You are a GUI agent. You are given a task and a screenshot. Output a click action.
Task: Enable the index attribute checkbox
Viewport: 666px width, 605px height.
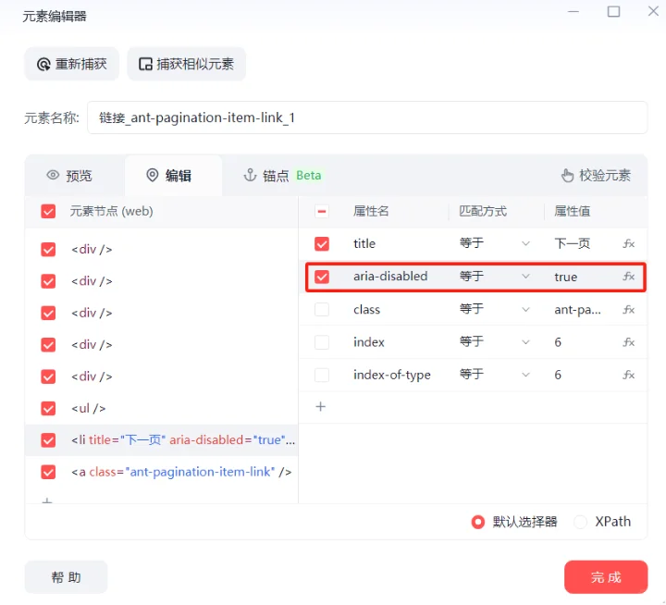(x=322, y=342)
